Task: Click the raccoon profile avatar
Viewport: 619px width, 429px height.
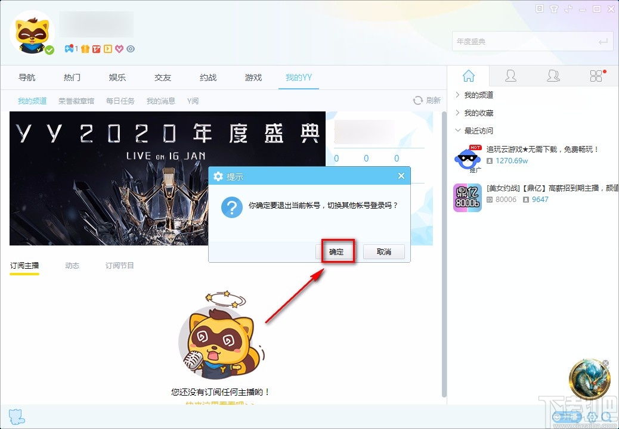Action: point(32,33)
